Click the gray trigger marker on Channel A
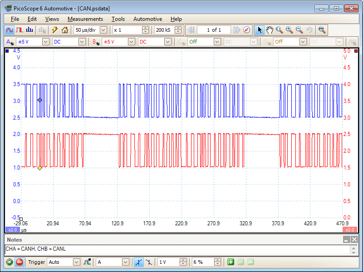The image size is (363, 272). (39, 100)
